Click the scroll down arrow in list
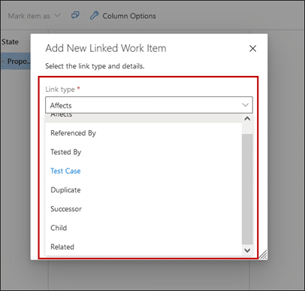 pyautogui.click(x=247, y=250)
